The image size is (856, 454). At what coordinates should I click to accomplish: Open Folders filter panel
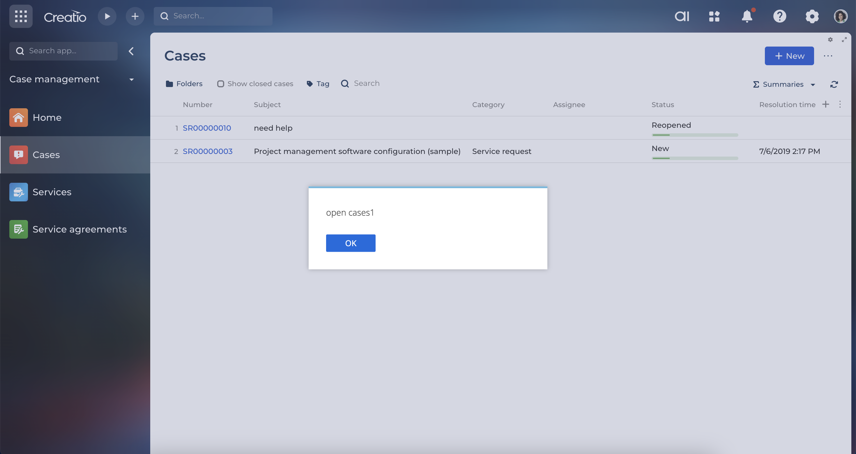184,84
